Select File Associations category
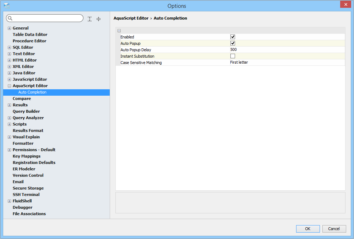The width and height of the screenshot is (354, 239). pyautogui.click(x=29, y=214)
